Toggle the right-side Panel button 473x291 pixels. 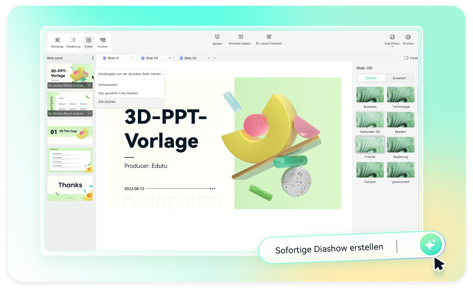[410, 58]
